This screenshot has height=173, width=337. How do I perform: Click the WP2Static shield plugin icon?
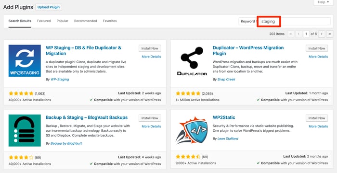pos(192,130)
